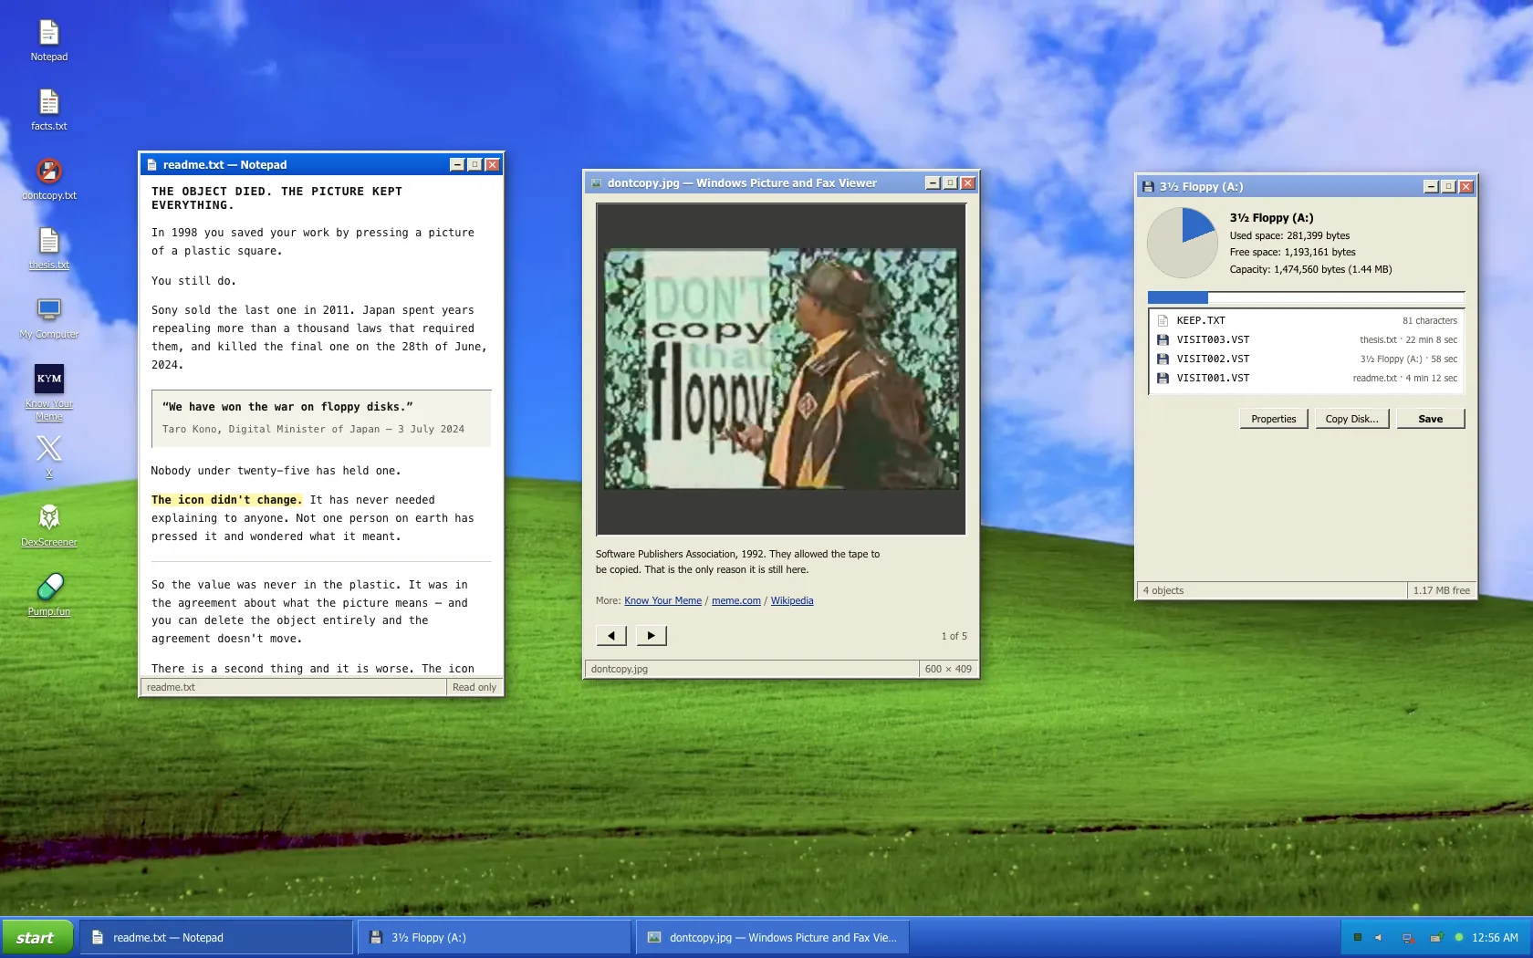Viewport: 1533px width, 958px height.
Task: Click the Save button in the Floppy window
Action: tap(1431, 419)
